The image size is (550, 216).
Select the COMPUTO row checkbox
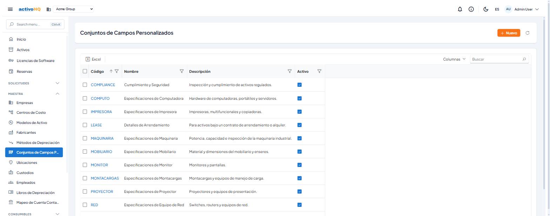tap(85, 98)
